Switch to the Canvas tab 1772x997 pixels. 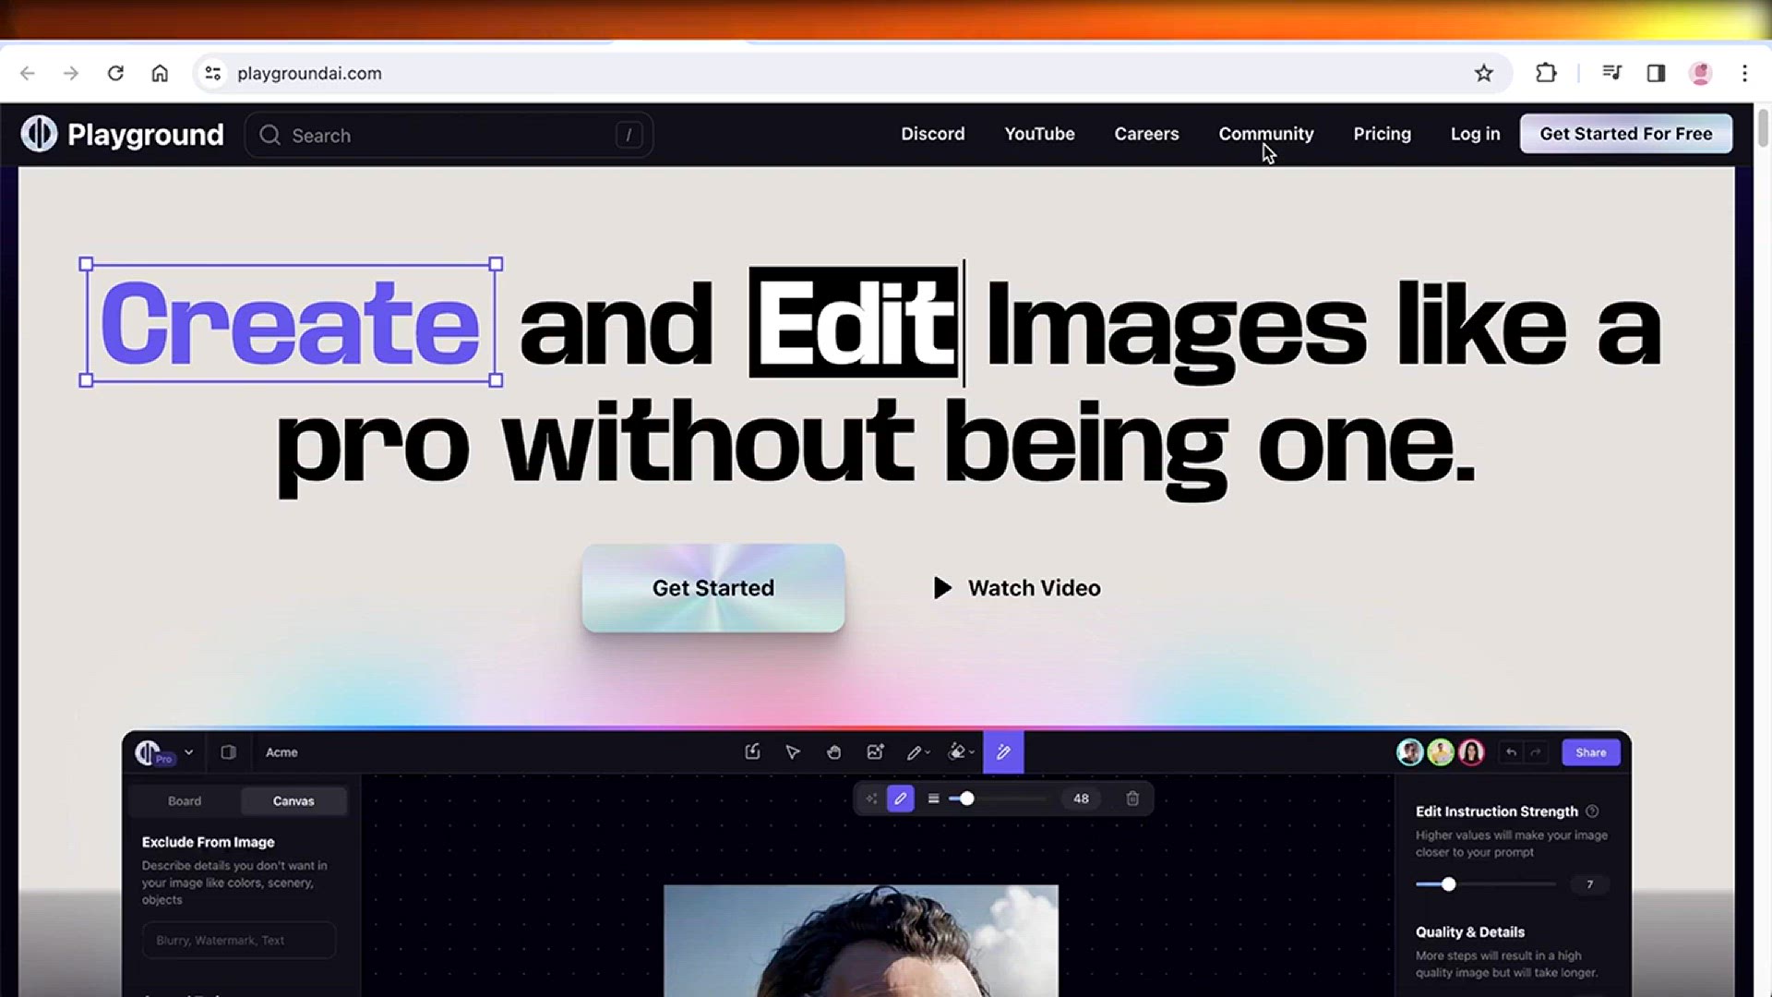[x=293, y=801]
